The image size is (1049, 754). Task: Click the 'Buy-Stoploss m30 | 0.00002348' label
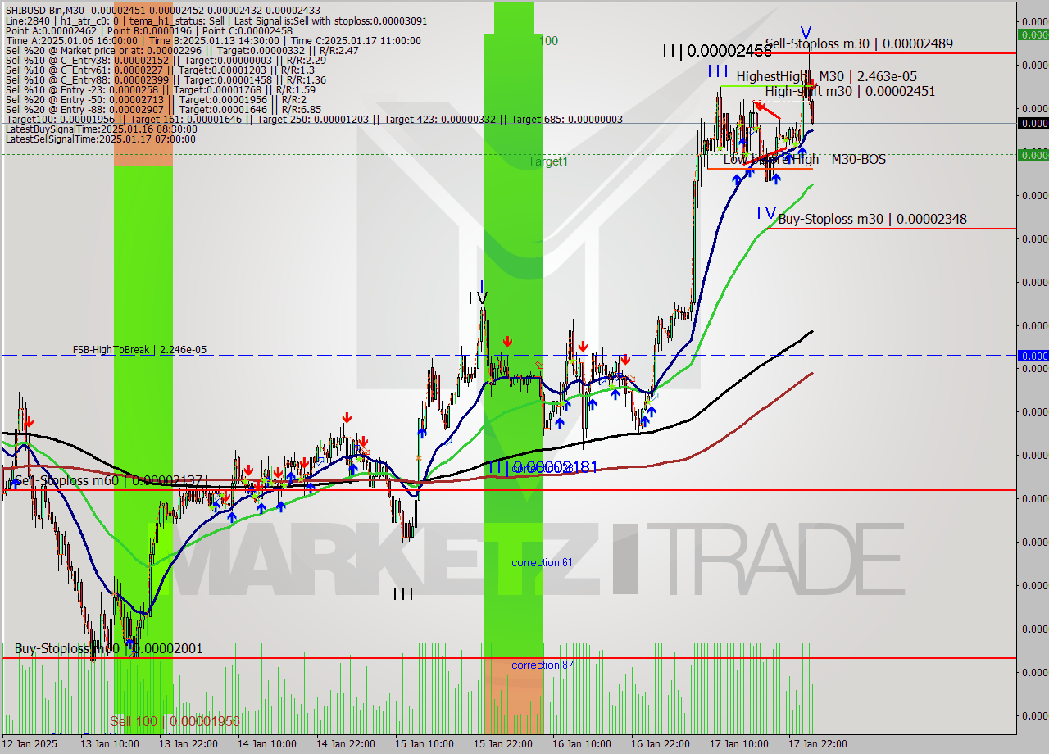pos(872,219)
